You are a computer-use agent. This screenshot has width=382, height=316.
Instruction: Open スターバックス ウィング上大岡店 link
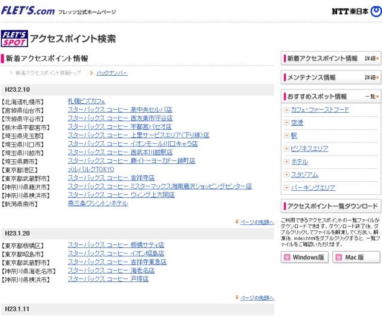tap(121, 195)
